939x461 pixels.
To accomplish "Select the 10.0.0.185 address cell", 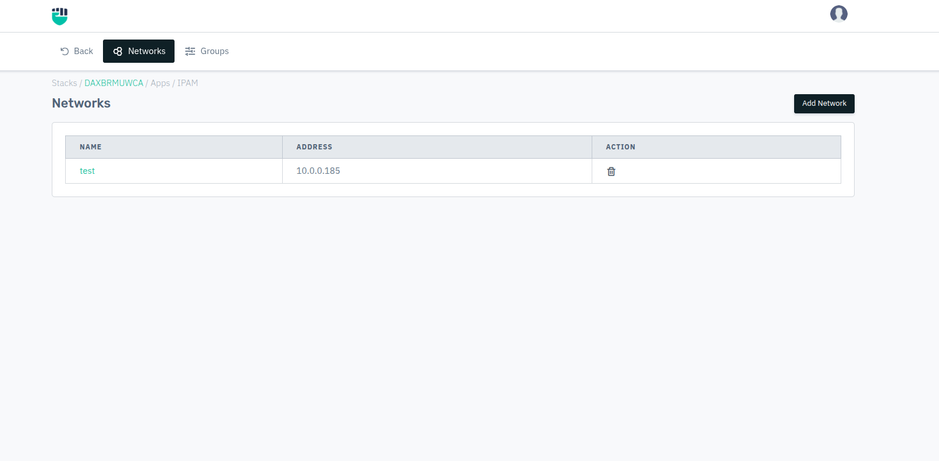I will [318, 171].
